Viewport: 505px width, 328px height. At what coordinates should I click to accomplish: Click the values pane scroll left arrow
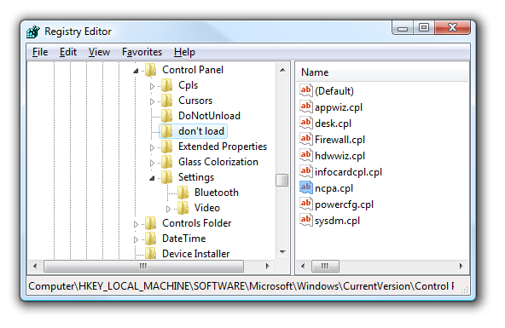[x=303, y=267]
